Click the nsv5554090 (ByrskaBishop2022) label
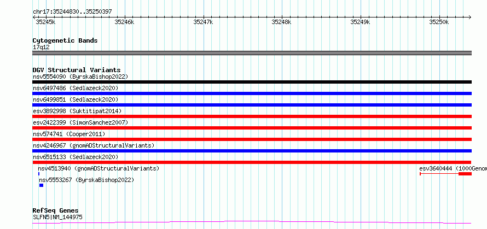The image size is (487, 229). (x=80, y=77)
